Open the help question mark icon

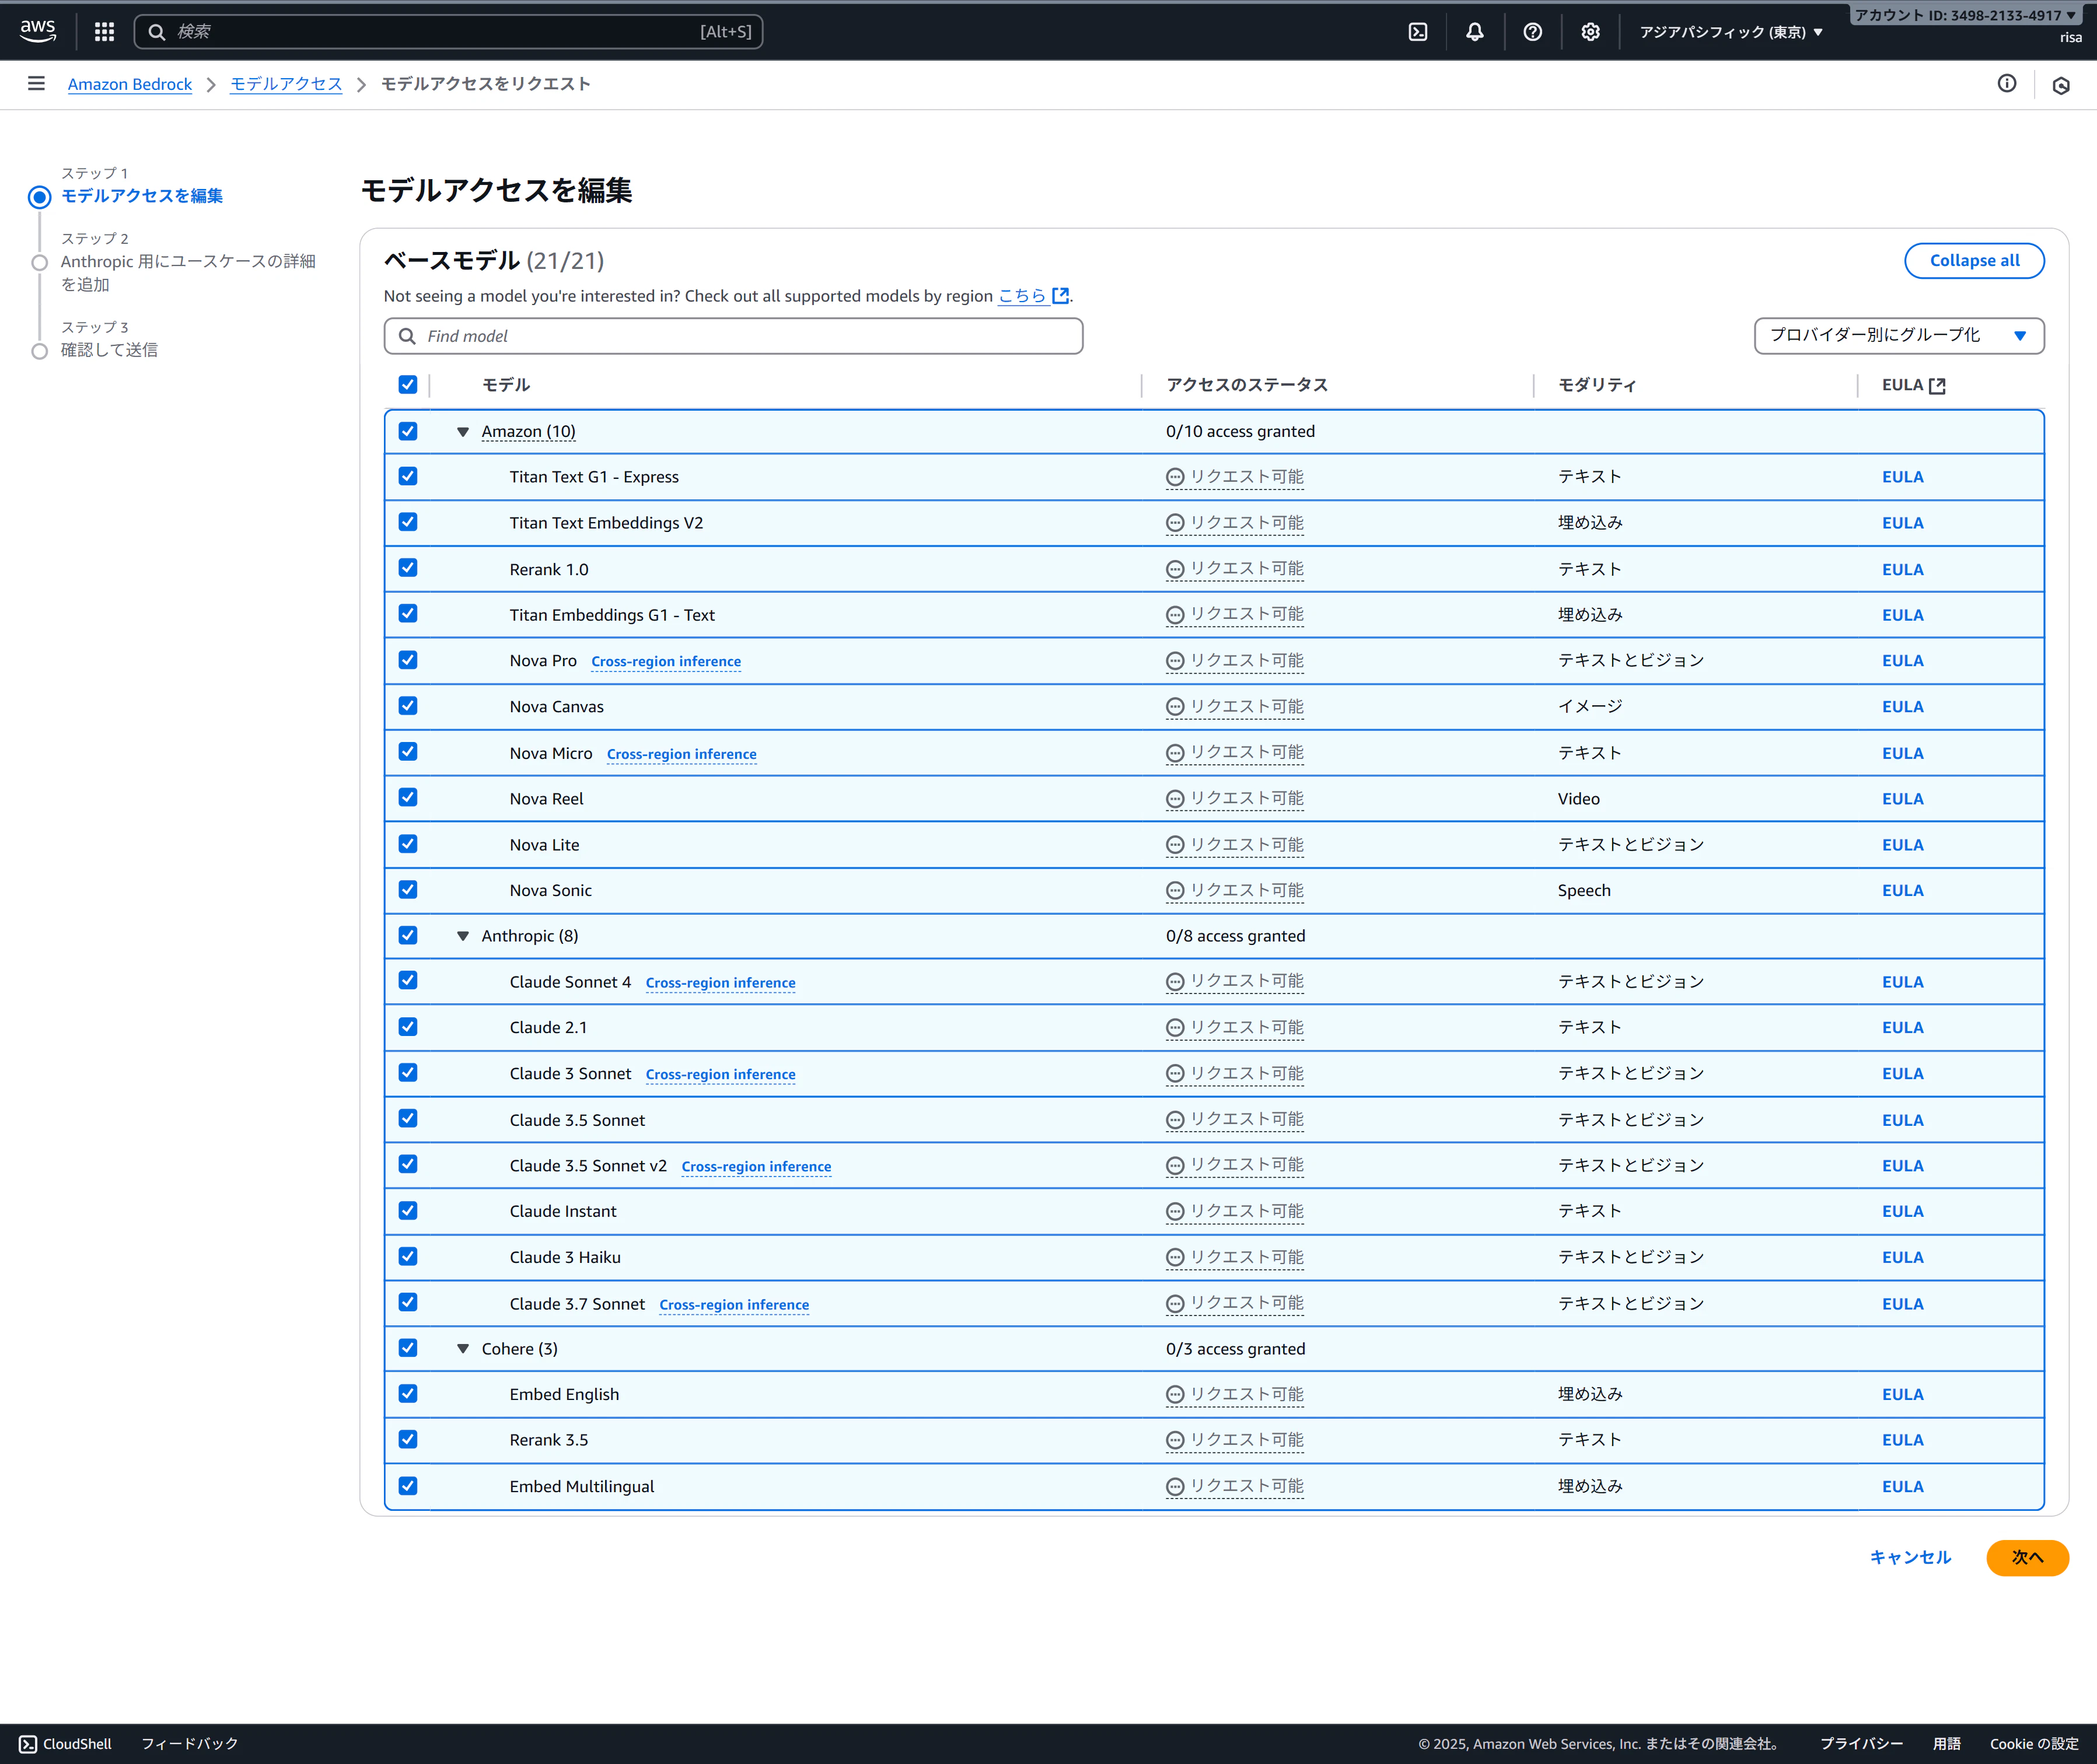pyautogui.click(x=1532, y=32)
